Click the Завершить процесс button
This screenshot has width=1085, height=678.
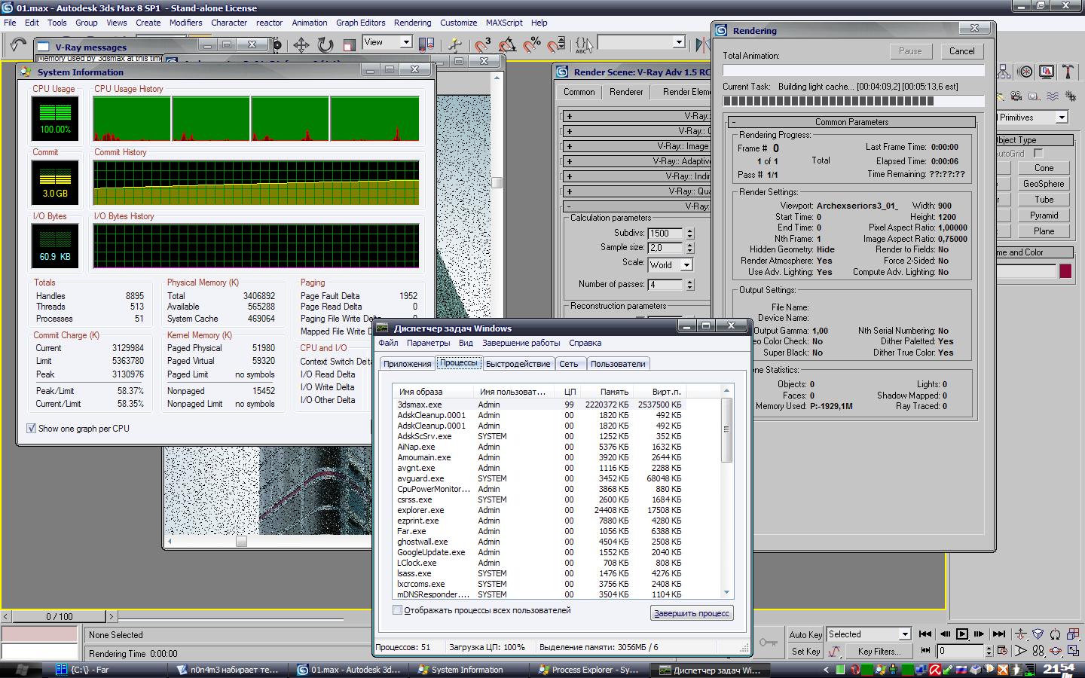coord(691,613)
